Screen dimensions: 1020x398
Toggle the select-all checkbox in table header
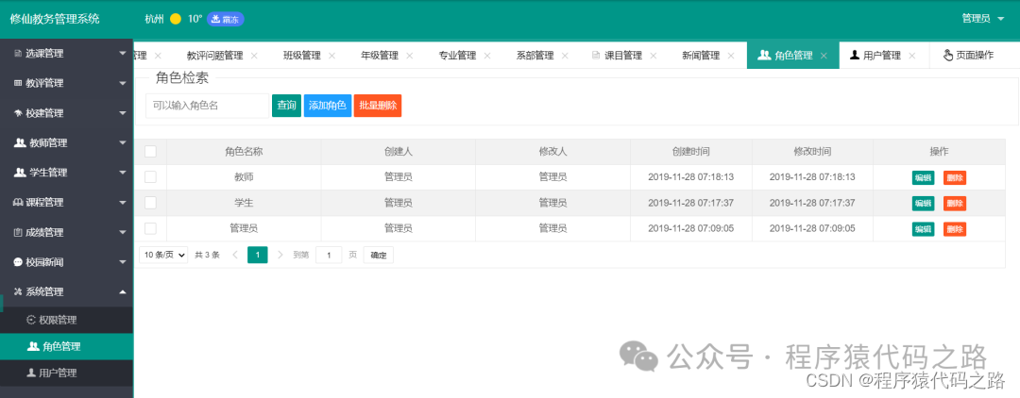pos(150,151)
